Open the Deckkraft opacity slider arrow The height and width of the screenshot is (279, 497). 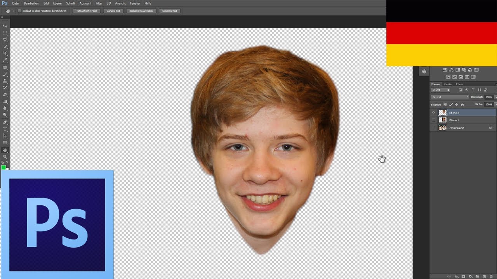click(x=495, y=97)
